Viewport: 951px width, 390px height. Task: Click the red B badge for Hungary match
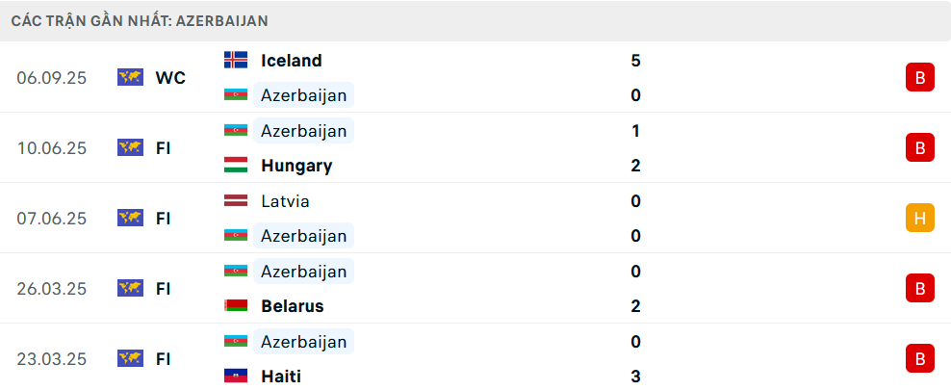[x=919, y=148]
